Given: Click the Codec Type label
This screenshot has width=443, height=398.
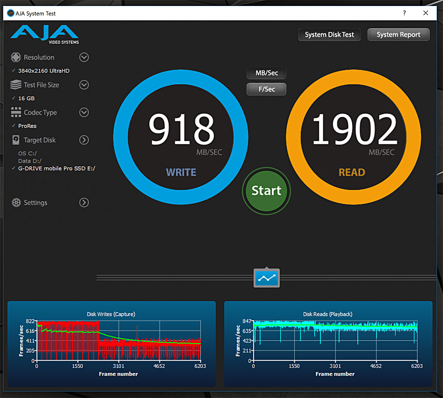Looking at the screenshot, I should click(40, 112).
